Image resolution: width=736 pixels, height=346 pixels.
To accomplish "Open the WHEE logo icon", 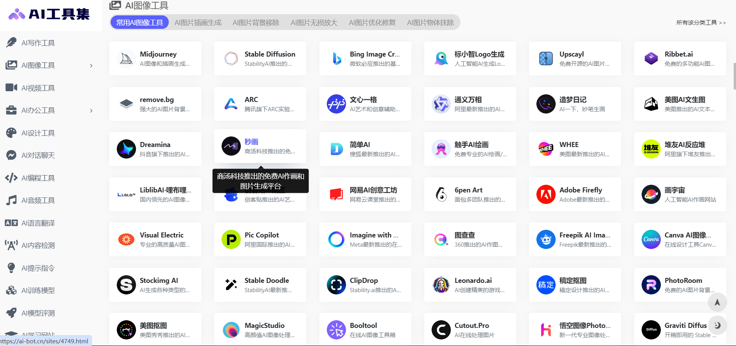I will [x=546, y=149].
